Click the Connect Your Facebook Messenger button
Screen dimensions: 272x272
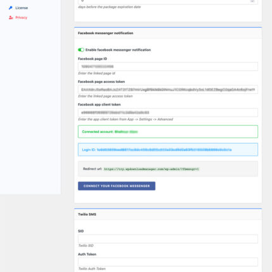click(x=116, y=186)
